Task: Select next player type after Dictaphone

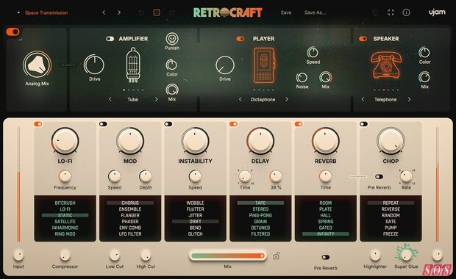Action: 286,99
